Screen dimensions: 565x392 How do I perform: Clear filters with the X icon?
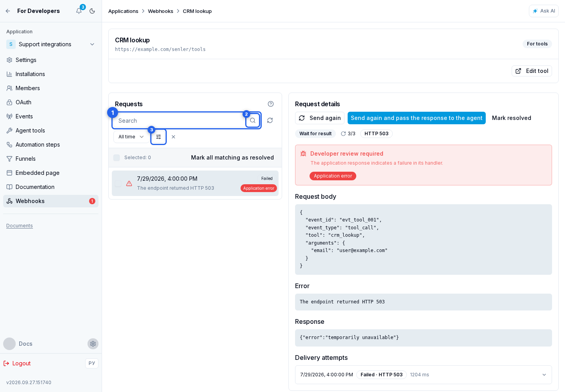tap(173, 137)
